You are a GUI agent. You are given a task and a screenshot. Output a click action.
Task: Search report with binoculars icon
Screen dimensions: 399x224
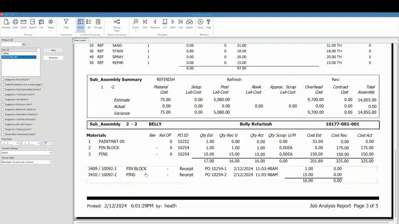[190, 23]
